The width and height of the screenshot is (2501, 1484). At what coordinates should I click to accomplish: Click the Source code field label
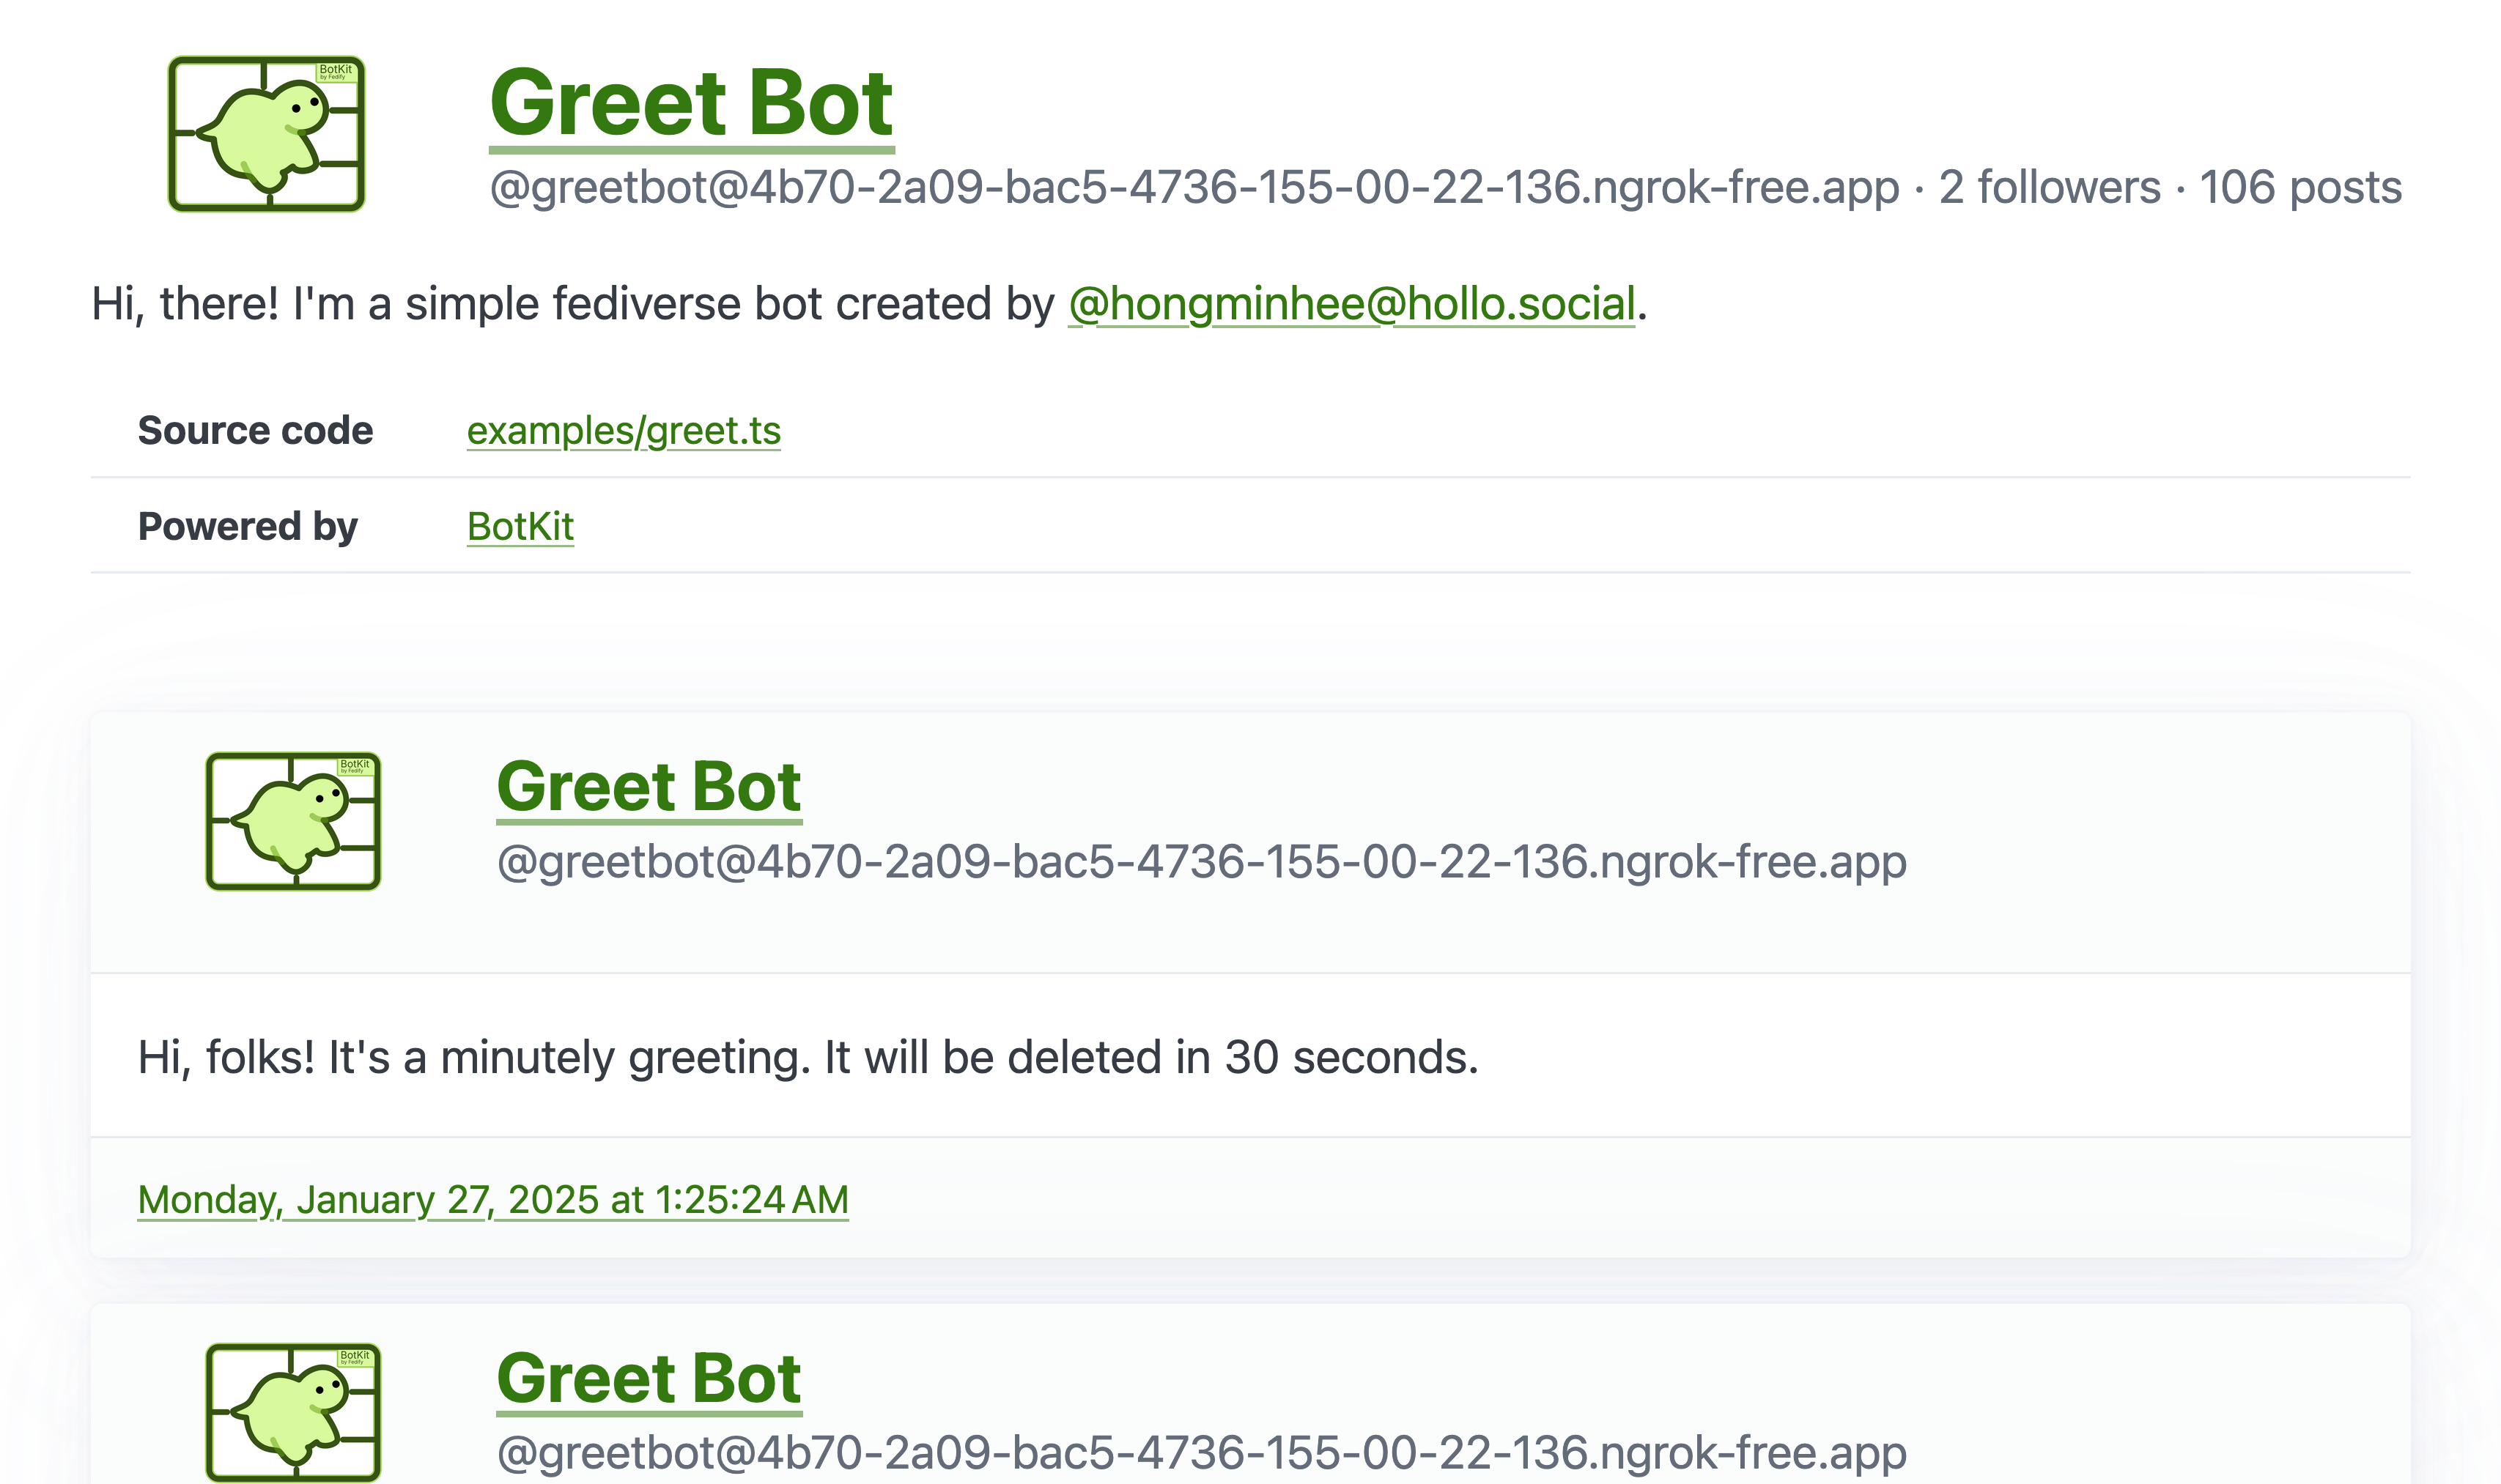(x=255, y=431)
